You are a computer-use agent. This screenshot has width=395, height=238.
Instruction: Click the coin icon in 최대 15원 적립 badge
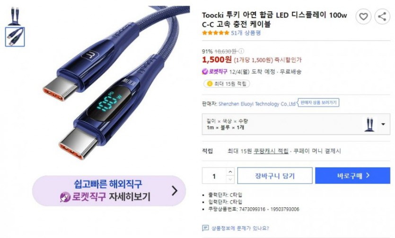(210, 84)
